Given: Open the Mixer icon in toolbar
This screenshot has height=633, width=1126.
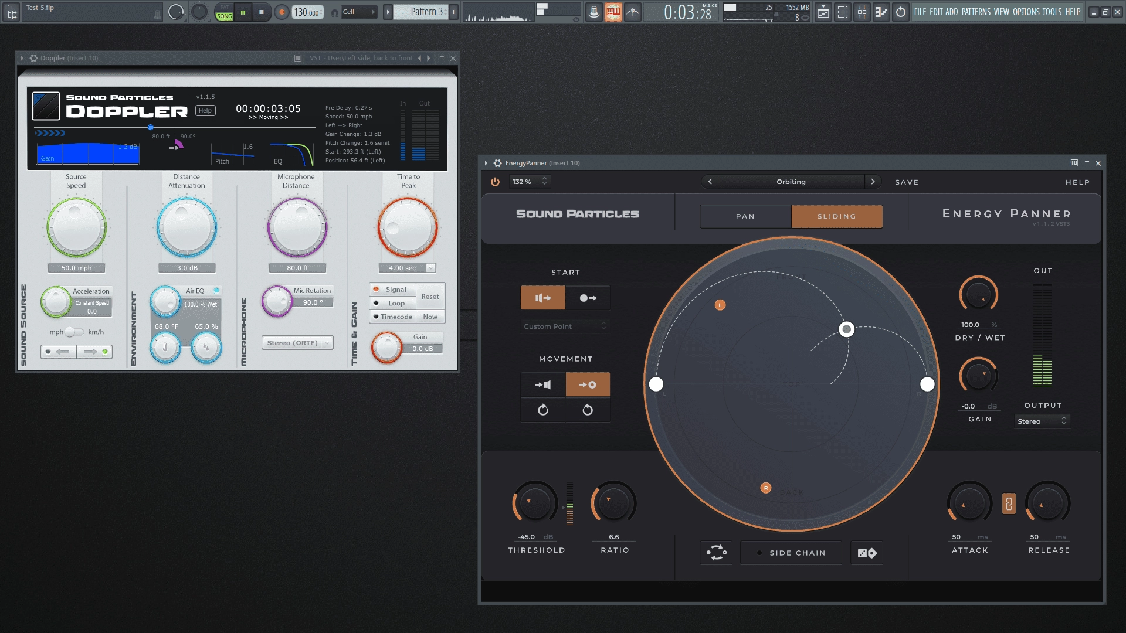Looking at the screenshot, I should (x=862, y=12).
